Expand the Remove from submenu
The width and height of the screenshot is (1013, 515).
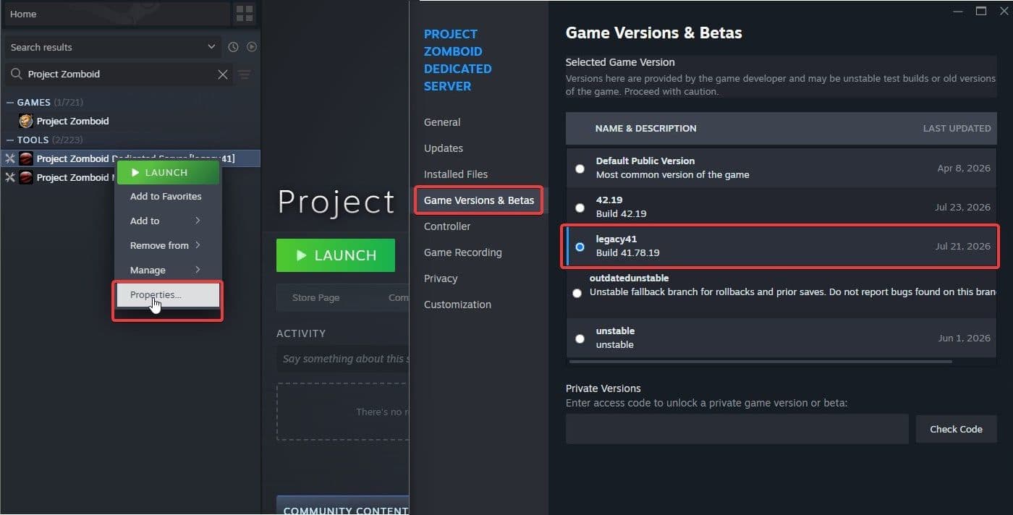167,245
